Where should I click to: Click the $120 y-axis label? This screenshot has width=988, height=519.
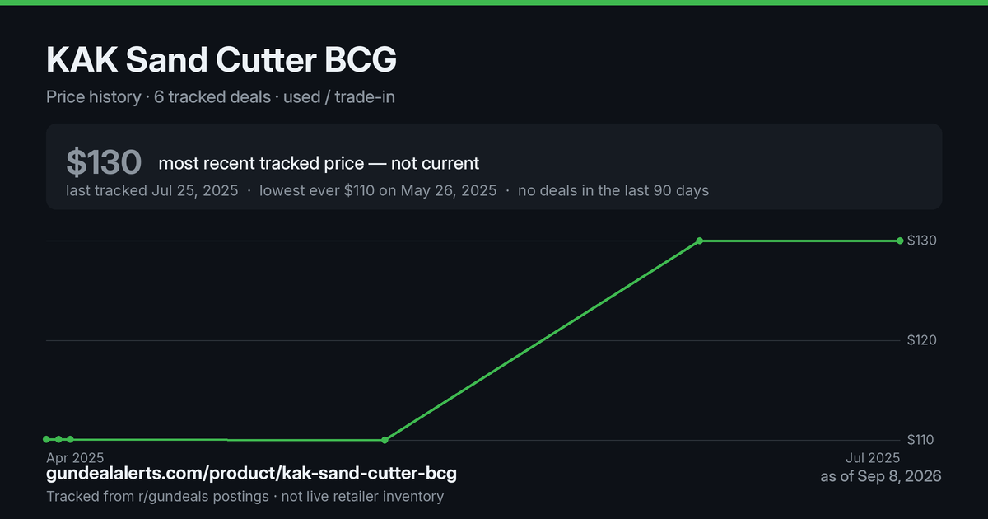click(x=920, y=340)
